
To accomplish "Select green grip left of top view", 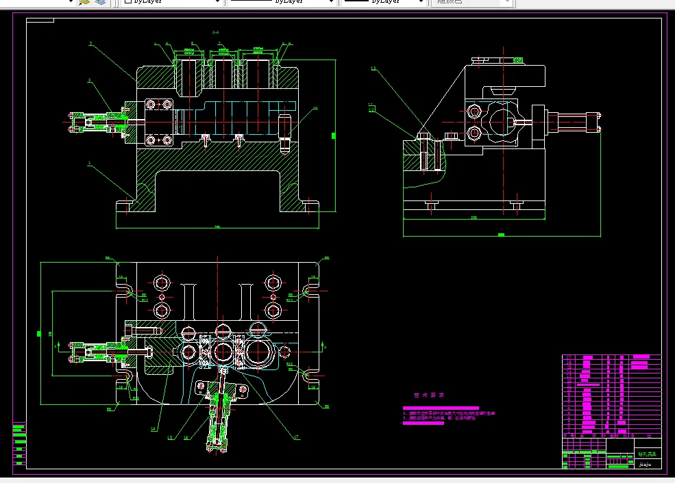I will [39, 334].
